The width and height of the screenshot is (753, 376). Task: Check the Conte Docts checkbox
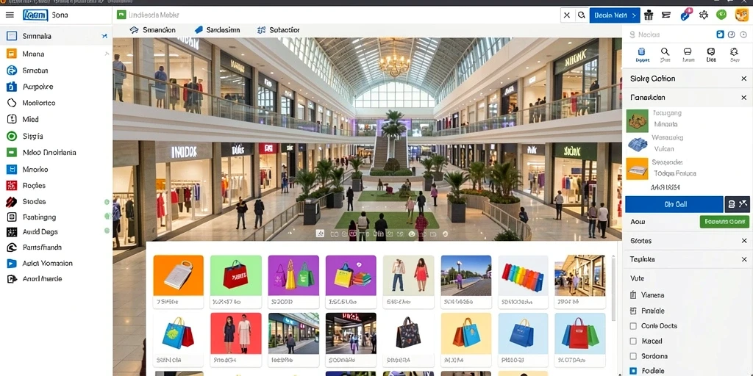click(x=633, y=326)
